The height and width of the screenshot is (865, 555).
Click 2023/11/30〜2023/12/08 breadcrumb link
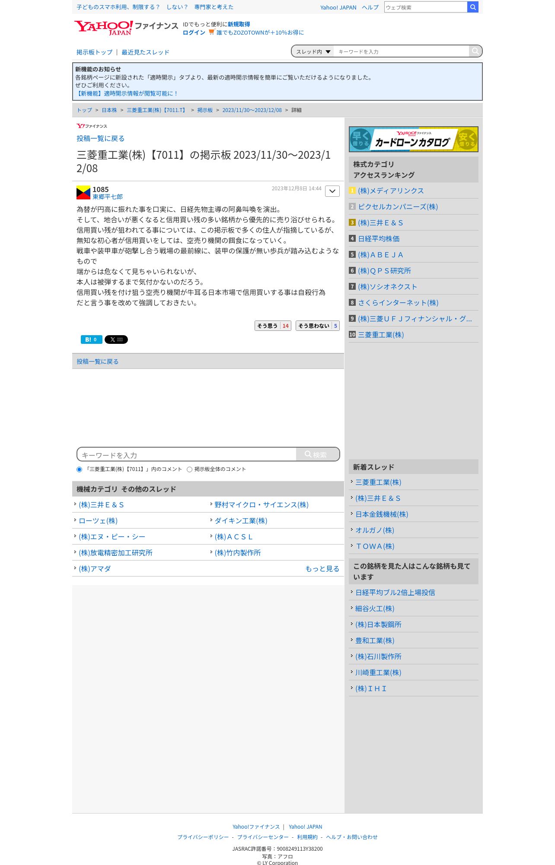(x=252, y=110)
